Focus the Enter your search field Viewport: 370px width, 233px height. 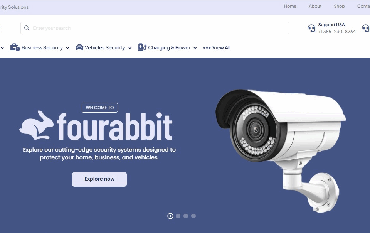coord(155,28)
